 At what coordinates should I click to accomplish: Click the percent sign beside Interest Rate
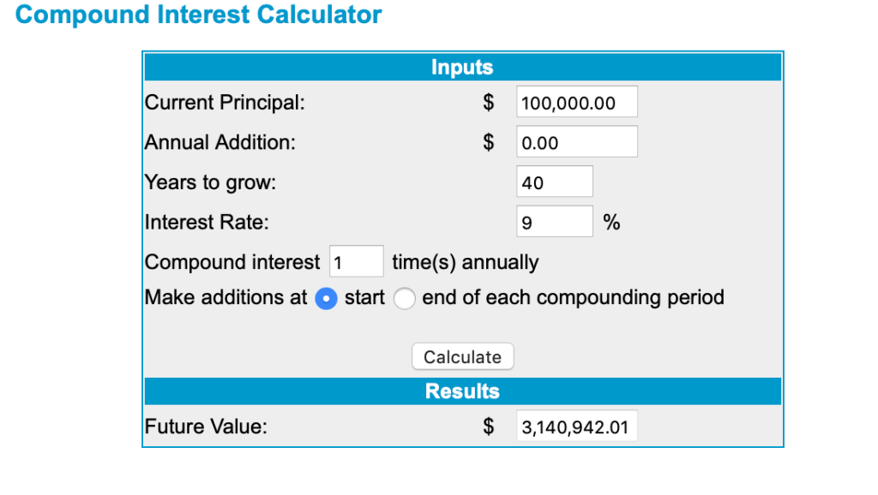(611, 223)
